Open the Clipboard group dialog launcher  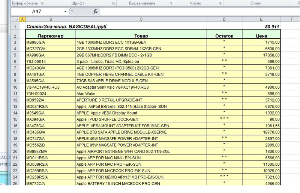point(42,3)
